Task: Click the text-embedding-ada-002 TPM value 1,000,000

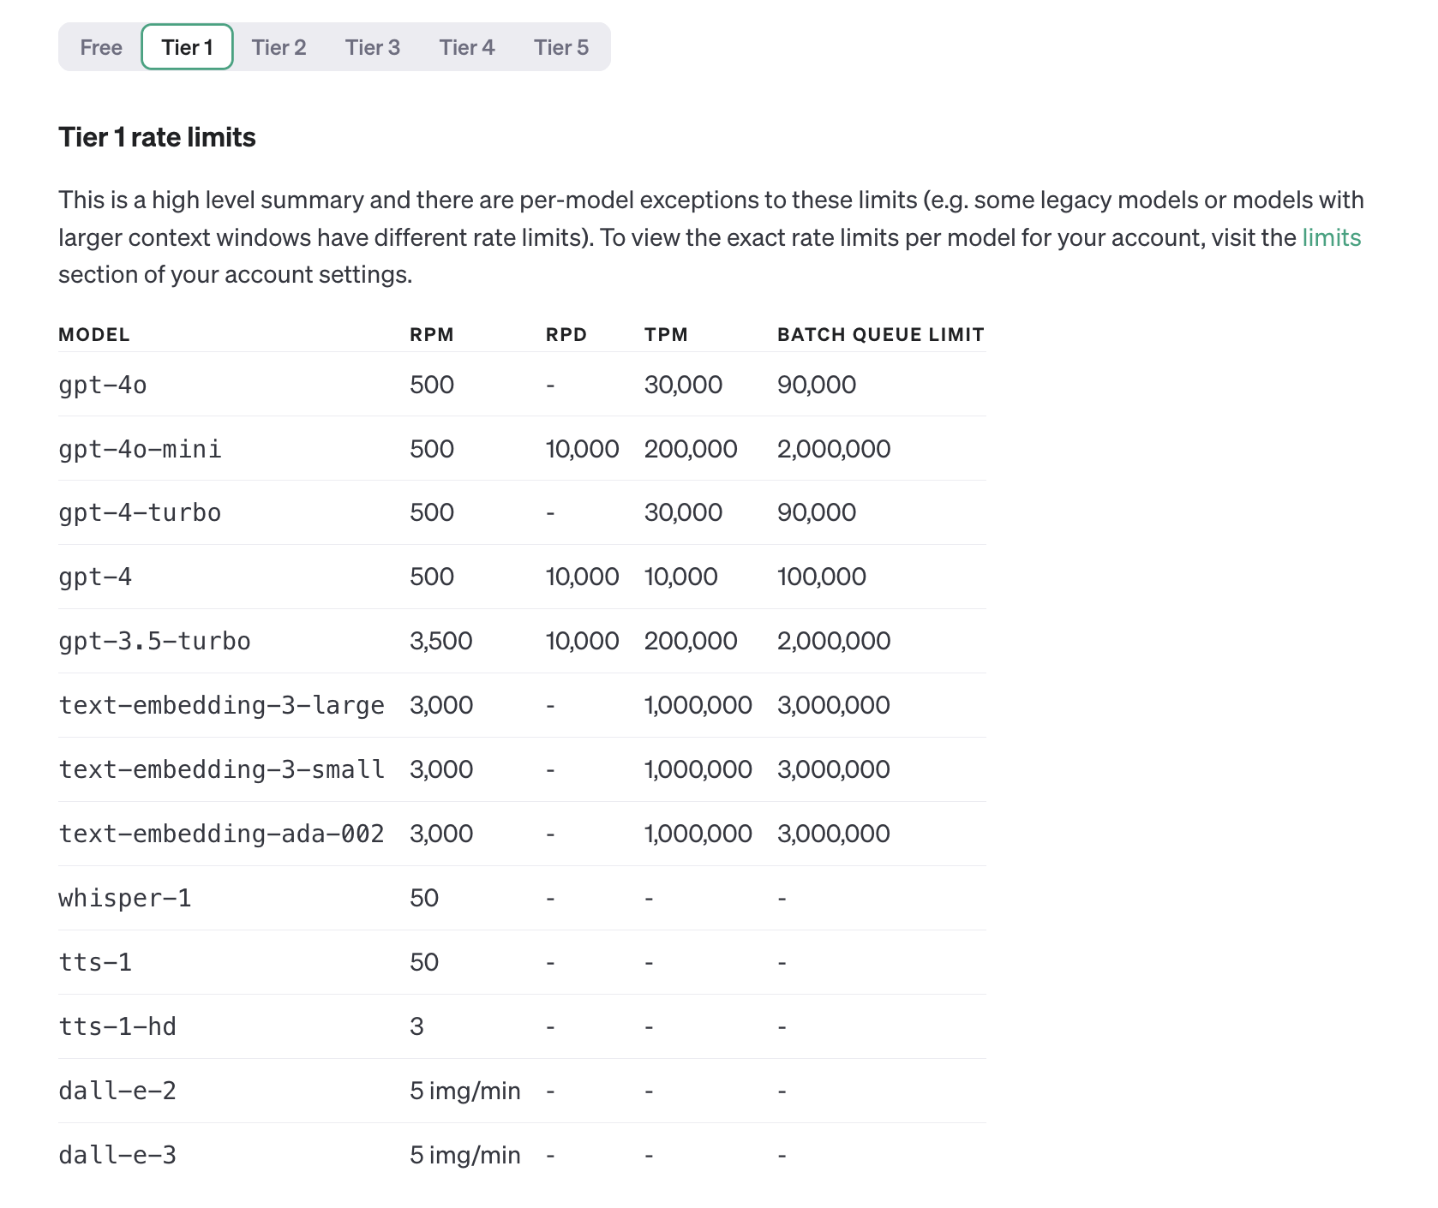Action: click(698, 834)
